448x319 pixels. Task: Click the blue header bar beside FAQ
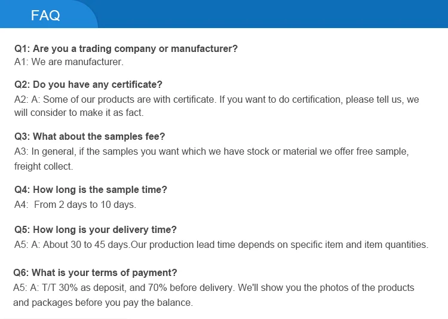pos(269,14)
